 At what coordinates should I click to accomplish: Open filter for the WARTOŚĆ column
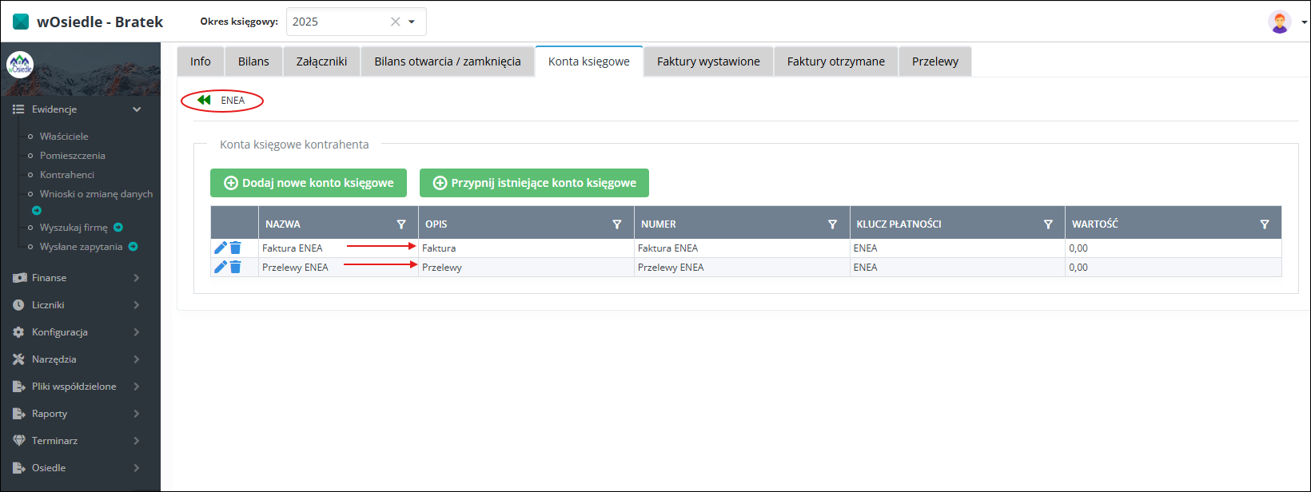click(x=1265, y=224)
